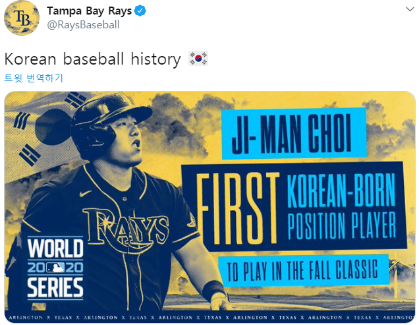Click the World Series 2020 logo
The image size is (419, 325).
pyautogui.click(x=55, y=268)
